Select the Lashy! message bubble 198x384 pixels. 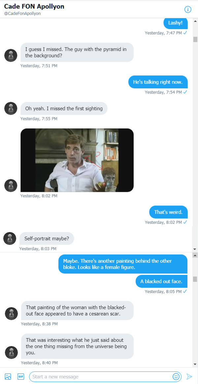(x=175, y=23)
